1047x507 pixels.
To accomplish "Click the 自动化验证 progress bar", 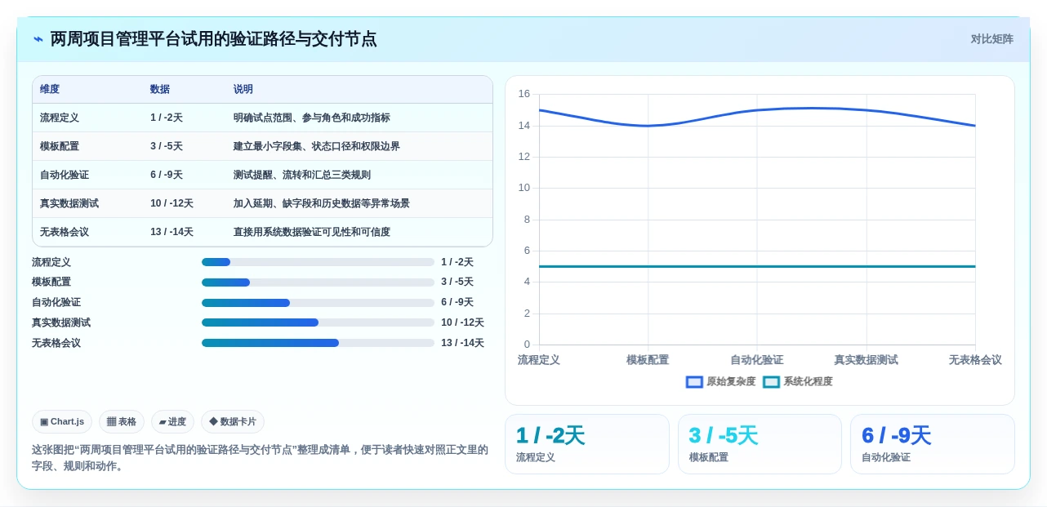I will [x=318, y=303].
